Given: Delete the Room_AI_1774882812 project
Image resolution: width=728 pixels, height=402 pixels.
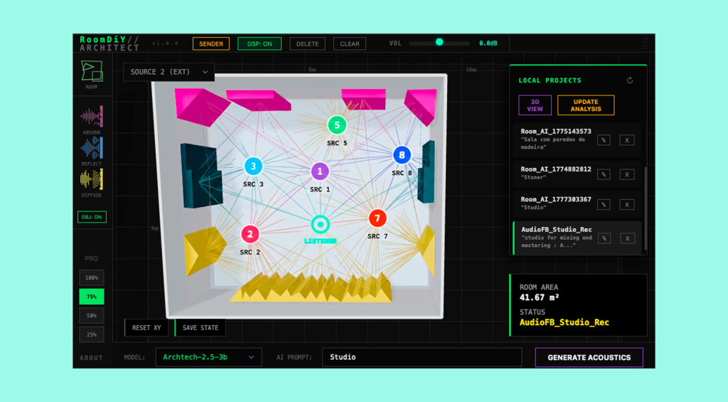Looking at the screenshot, I should [627, 174].
